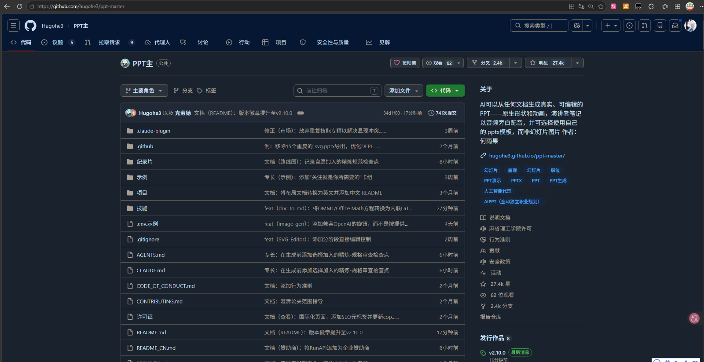
Task: Click the PPTX topic tag
Action: (x=516, y=181)
